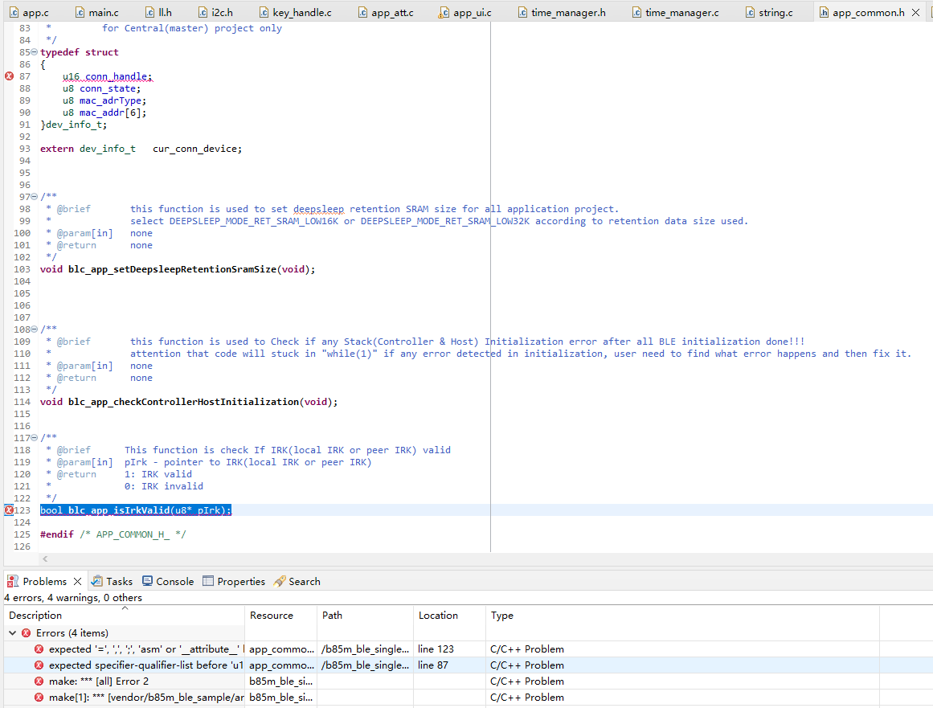The image size is (933, 708).
Task: Click the #endif APP_COMMON_H_ line
Action: pyautogui.click(x=113, y=534)
